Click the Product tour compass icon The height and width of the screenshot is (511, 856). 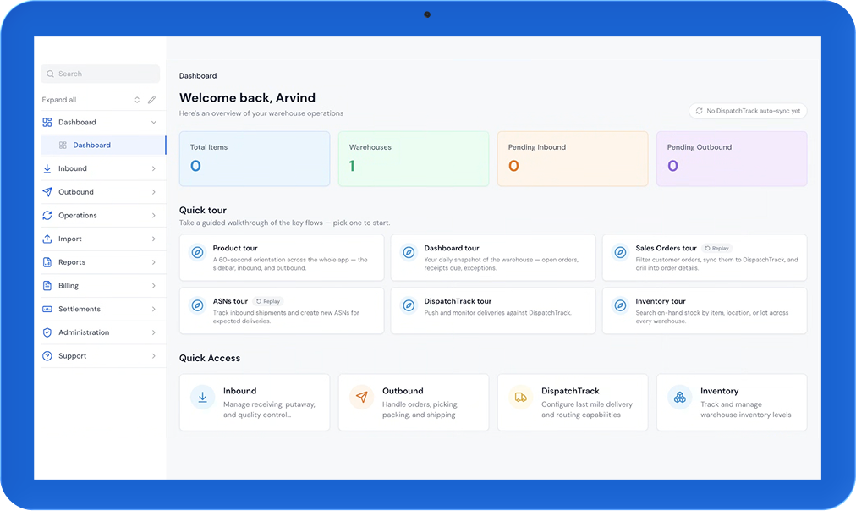coord(198,252)
